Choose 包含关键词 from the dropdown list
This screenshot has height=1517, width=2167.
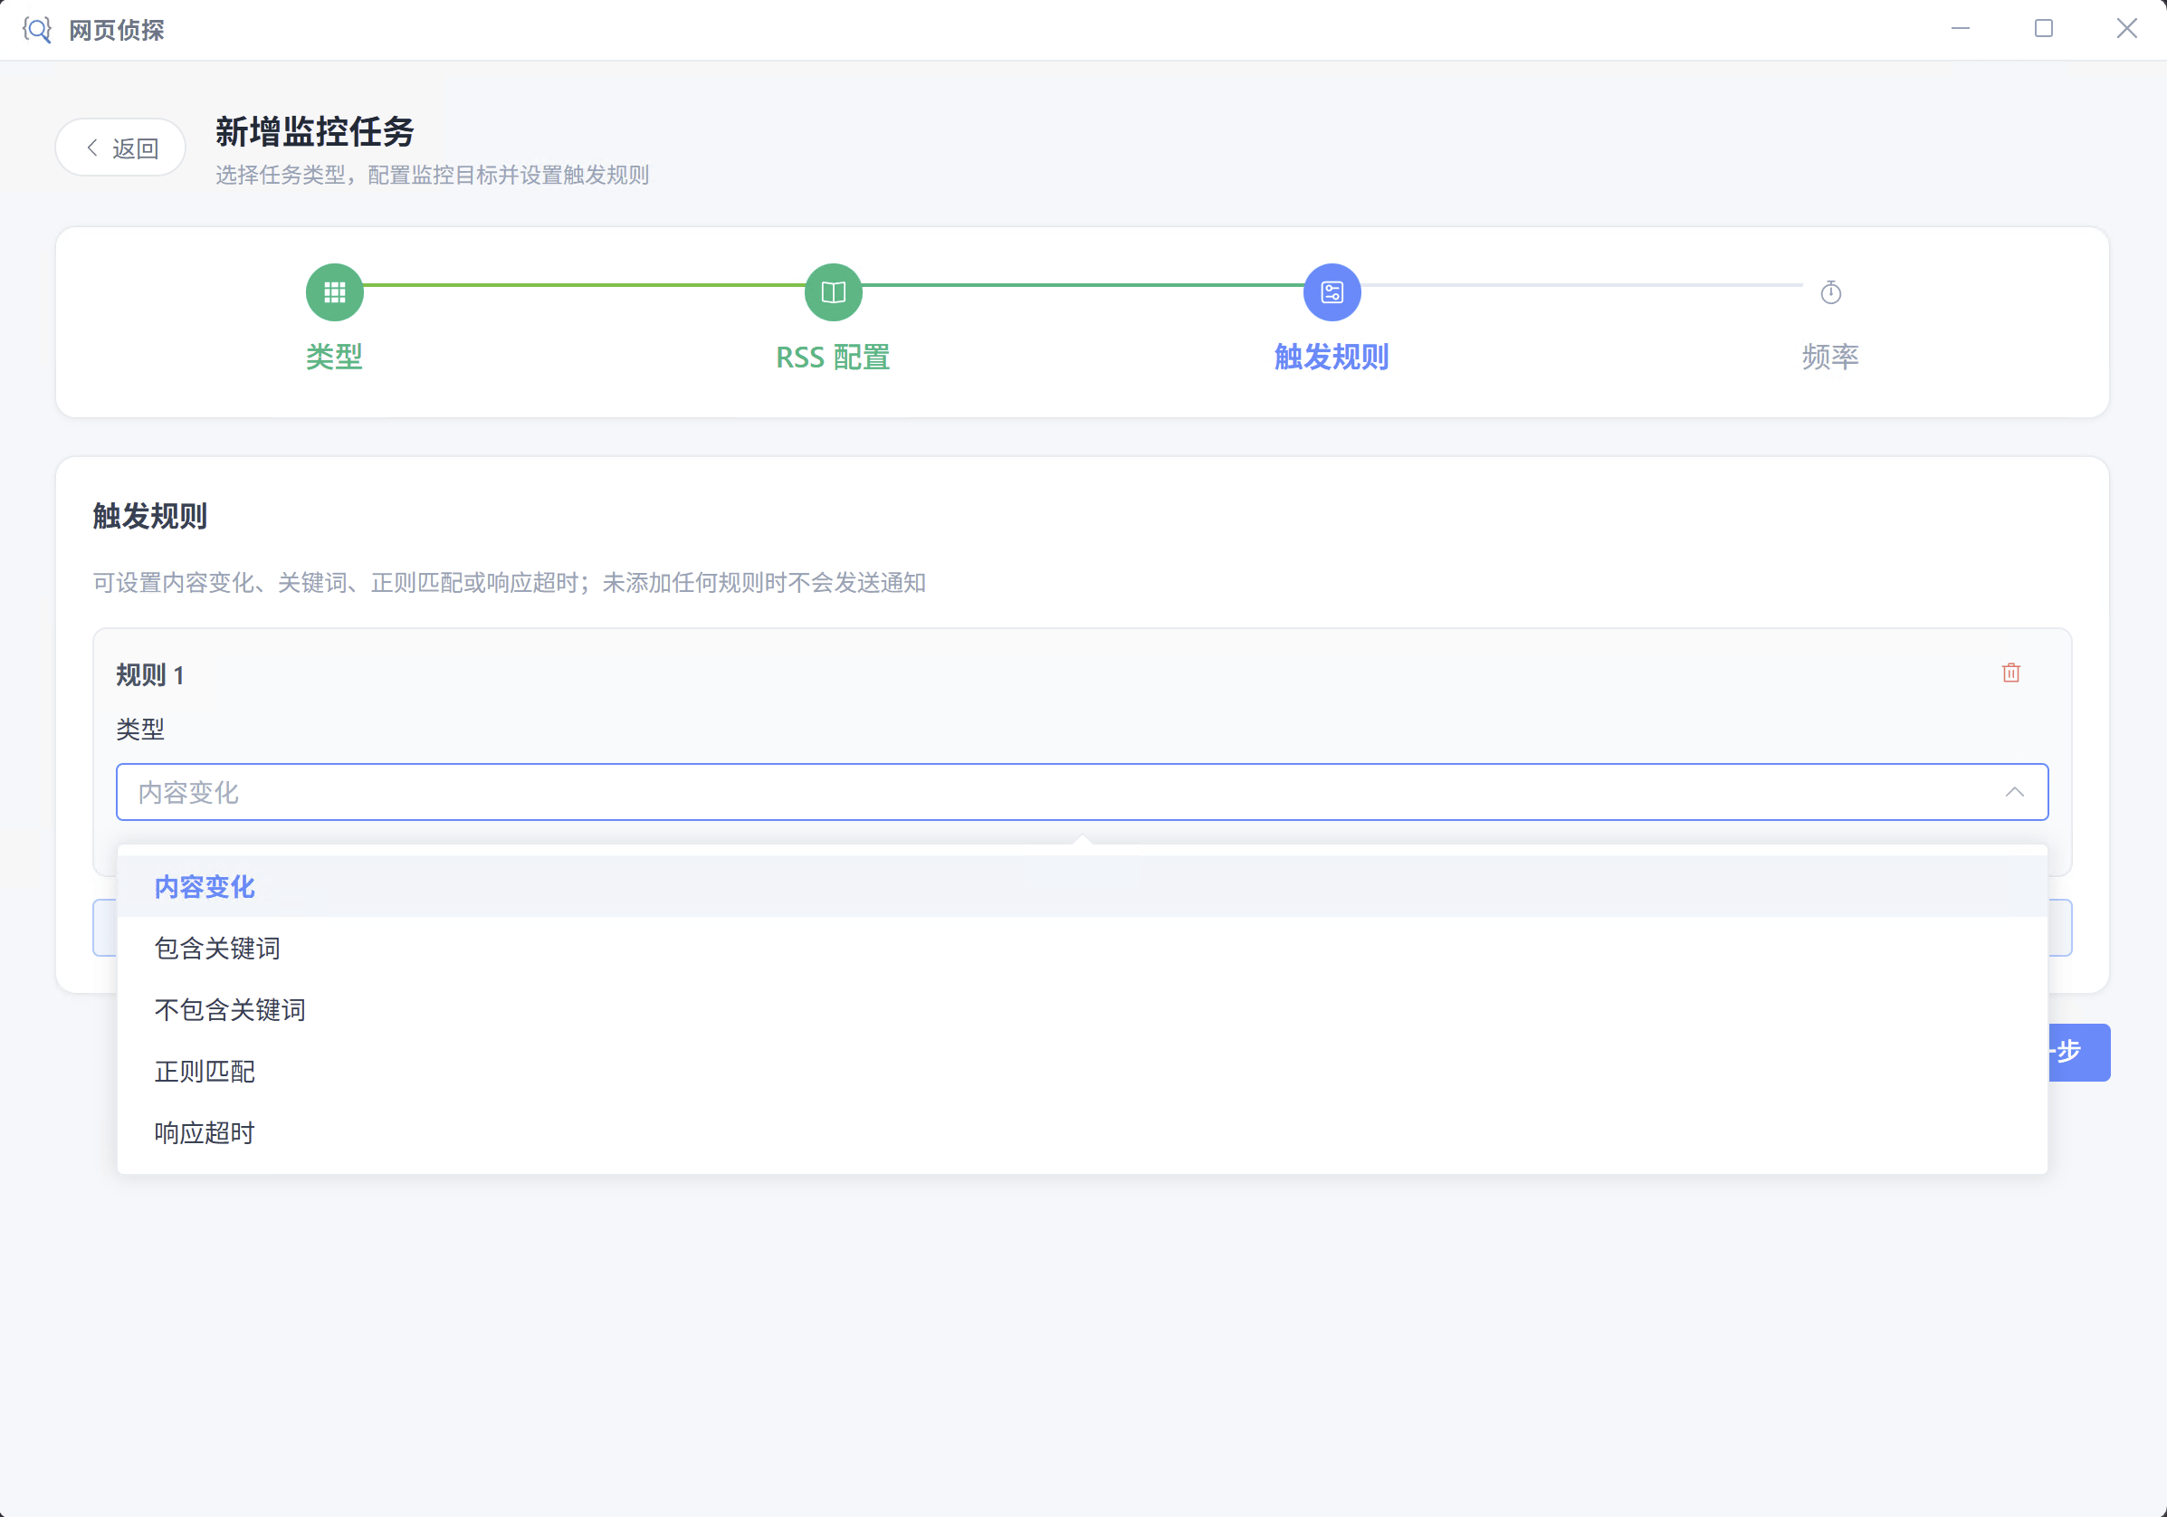point(1082,948)
